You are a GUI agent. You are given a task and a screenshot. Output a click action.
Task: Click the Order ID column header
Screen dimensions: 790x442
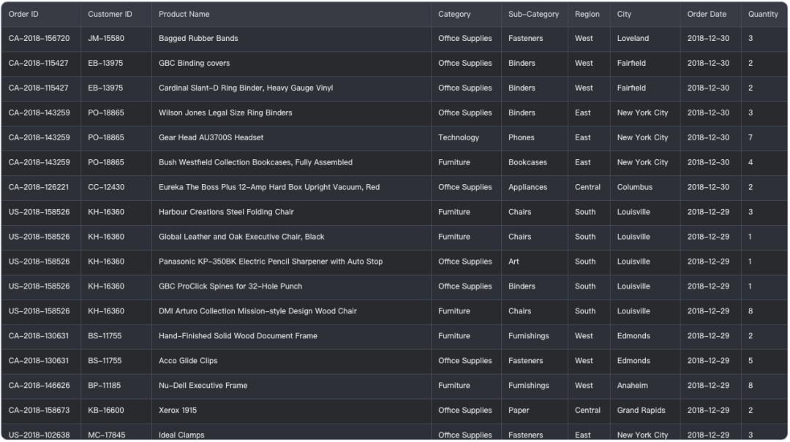pos(23,14)
